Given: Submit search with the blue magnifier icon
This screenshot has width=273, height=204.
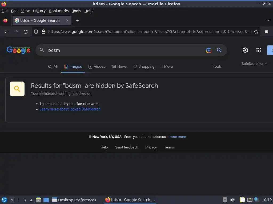Looking at the screenshot, I should click(x=219, y=50).
